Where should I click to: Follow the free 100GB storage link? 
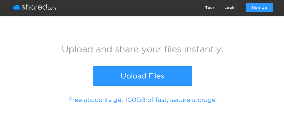[143, 100]
